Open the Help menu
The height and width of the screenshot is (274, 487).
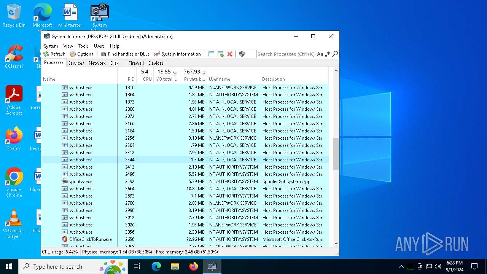(115, 46)
